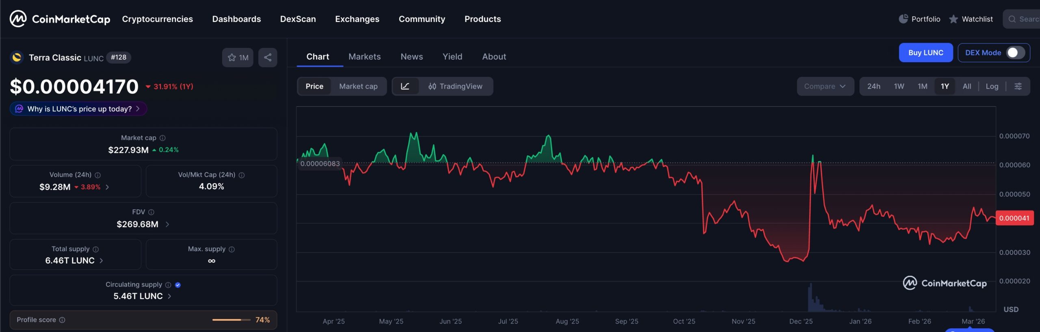Switch to the News tab
This screenshot has height=332, width=1040.
point(412,56)
